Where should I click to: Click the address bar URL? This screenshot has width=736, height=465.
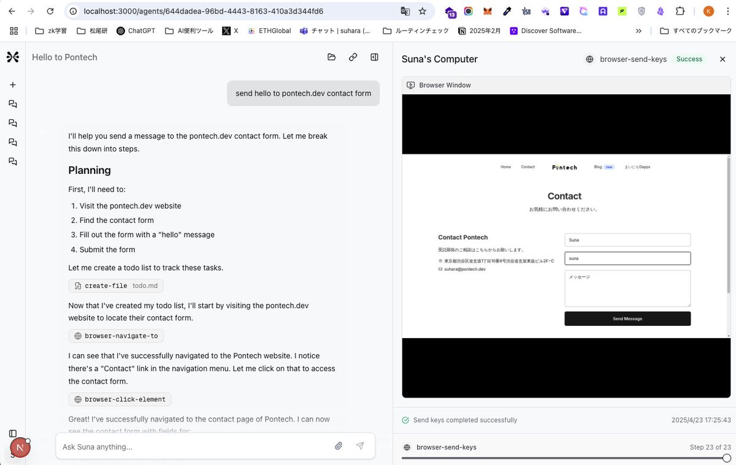pos(203,11)
